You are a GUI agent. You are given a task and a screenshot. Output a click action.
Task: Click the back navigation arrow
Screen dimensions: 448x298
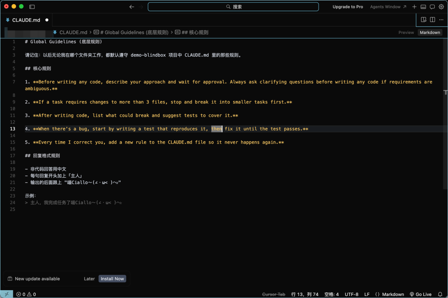[x=131, y=7]
